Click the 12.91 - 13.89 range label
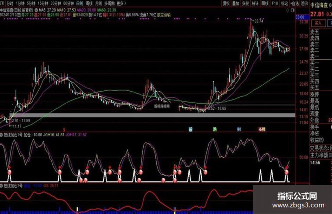Image resolution: width=332 pixels, height=214 pixels. coord(20,121)
